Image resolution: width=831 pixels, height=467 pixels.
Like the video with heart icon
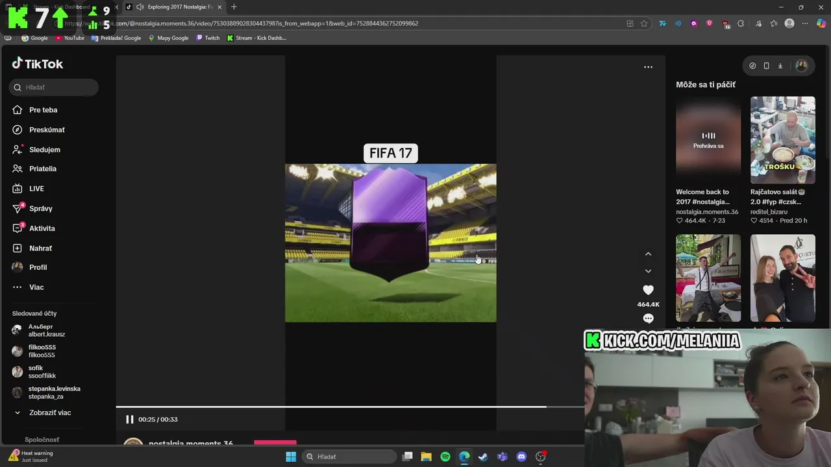648,290
